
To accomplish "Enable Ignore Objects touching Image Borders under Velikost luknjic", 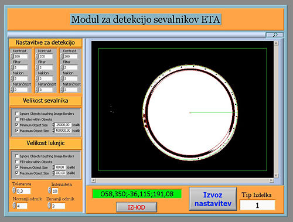I will [17, 156].
